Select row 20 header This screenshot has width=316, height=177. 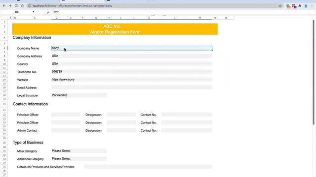tap(4, 104)
